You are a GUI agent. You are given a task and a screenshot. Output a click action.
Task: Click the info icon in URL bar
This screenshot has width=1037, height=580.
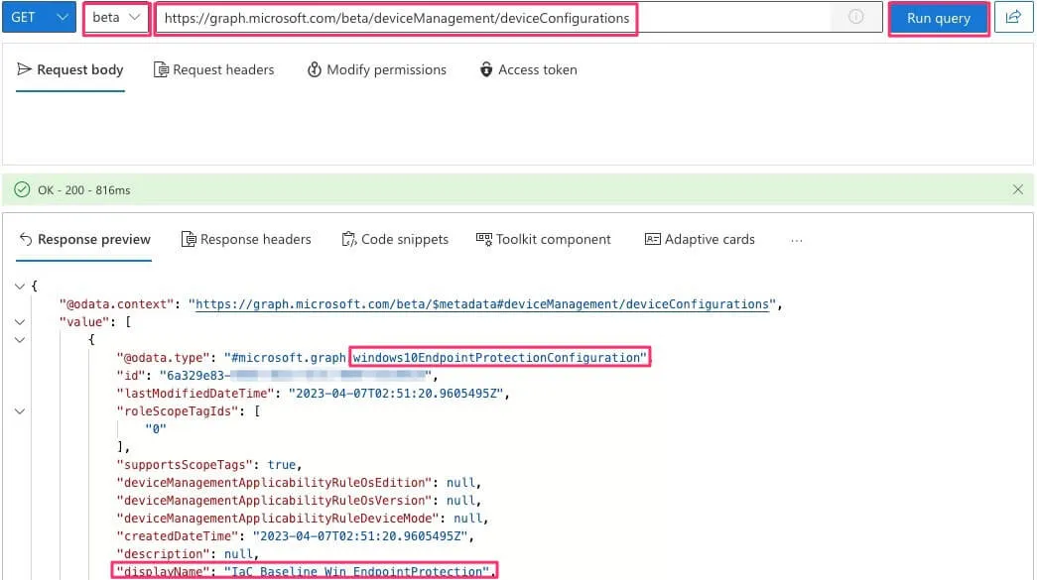coord(855,18)
